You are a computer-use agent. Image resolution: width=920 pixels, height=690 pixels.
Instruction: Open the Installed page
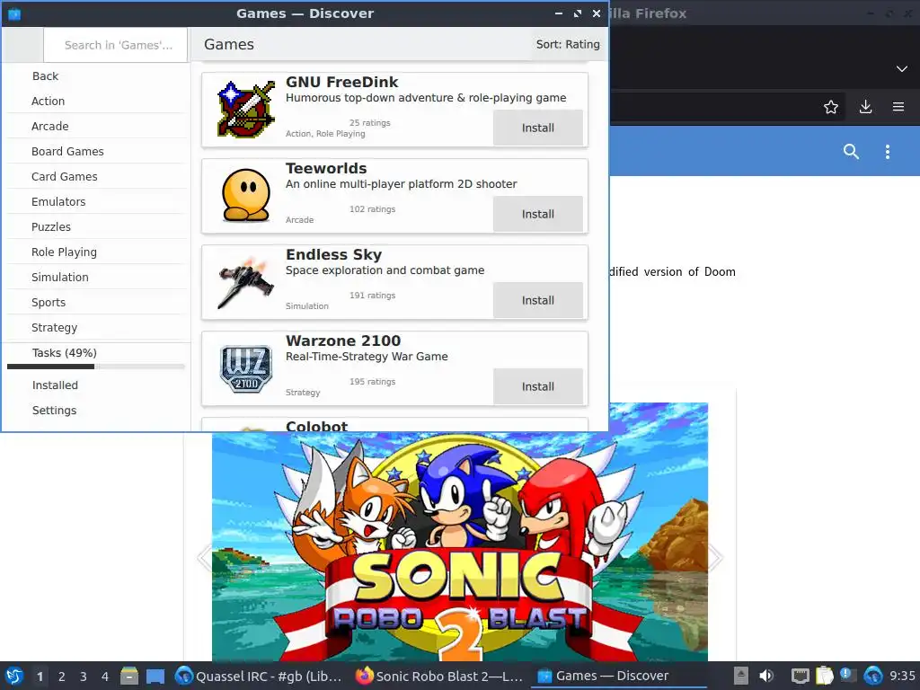[97, 385]
